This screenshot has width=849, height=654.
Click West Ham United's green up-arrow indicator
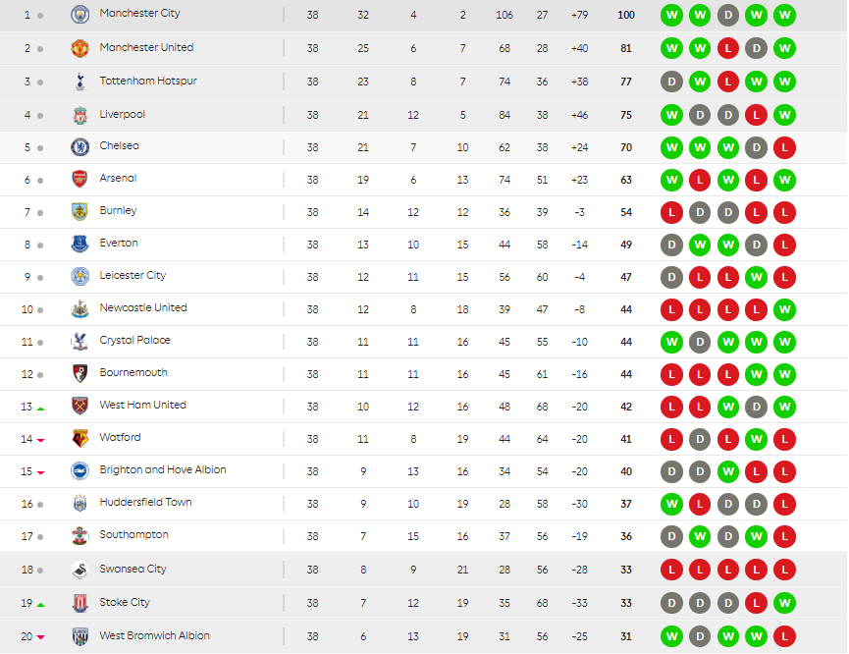40,408
